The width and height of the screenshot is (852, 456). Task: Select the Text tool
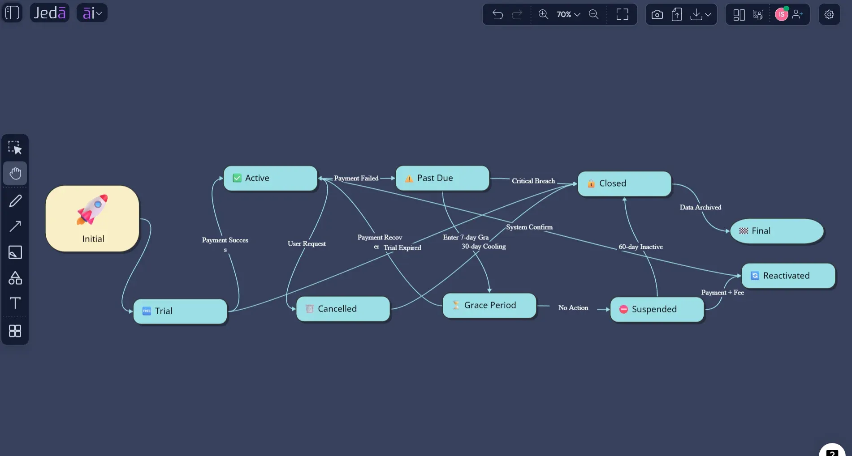point(15,303)
